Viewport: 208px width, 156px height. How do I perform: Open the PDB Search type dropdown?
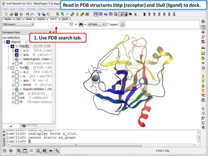click(32, 24)
